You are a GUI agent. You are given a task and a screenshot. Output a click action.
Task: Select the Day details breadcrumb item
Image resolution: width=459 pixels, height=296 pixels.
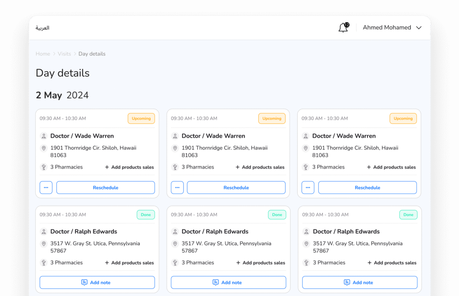[x=92, y=54]
